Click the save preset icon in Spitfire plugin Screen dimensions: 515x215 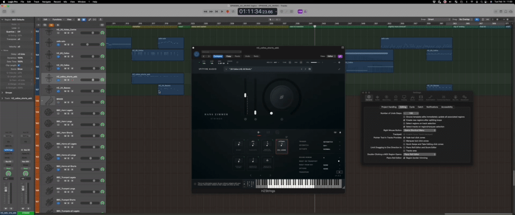click(310, 69)
